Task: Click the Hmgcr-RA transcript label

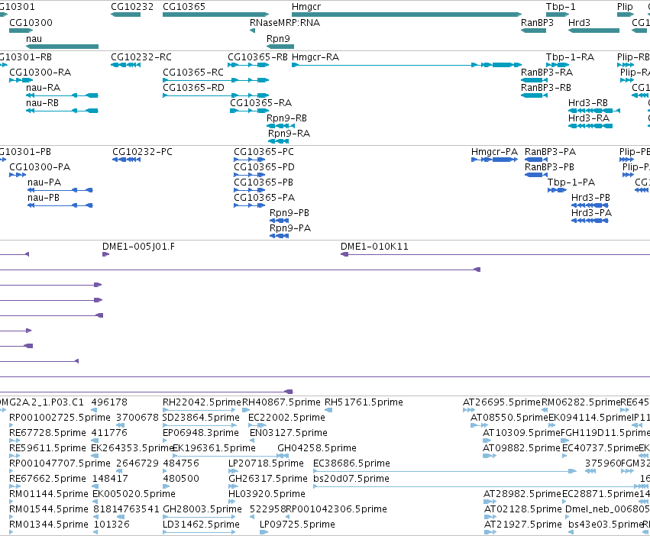Action: click(x=315, y=57)
